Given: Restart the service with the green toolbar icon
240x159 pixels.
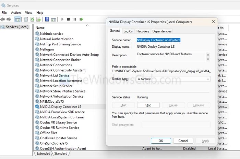Looking at the screenshot, I should tap(81, 19).
